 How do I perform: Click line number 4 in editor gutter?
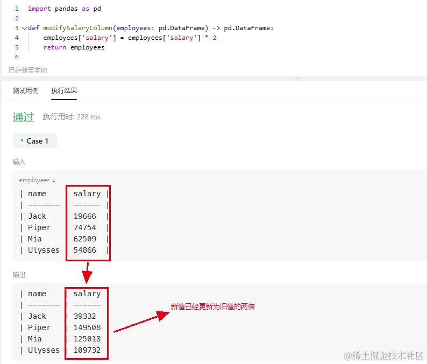[17, 38]
